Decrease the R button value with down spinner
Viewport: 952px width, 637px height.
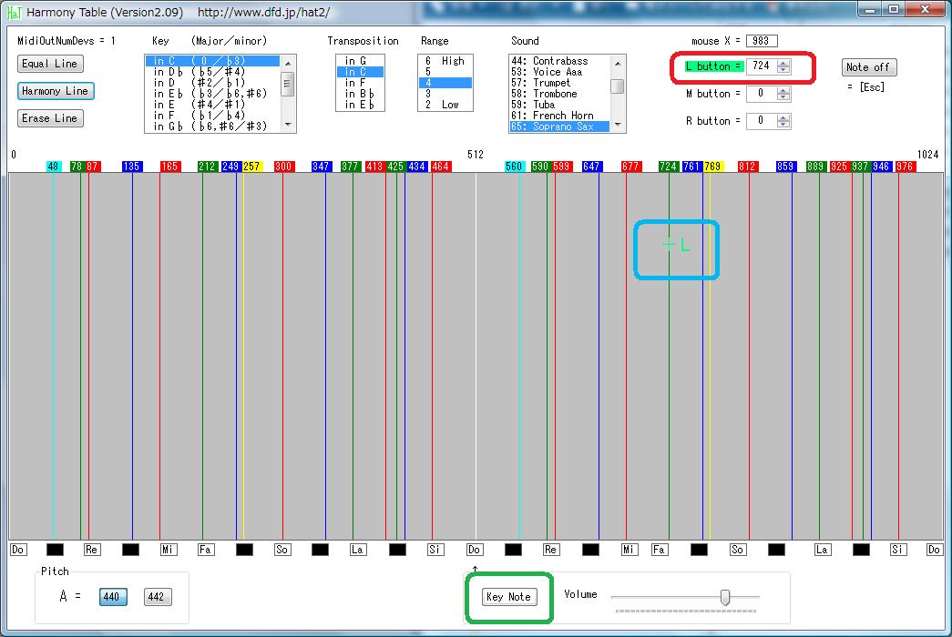783,125
